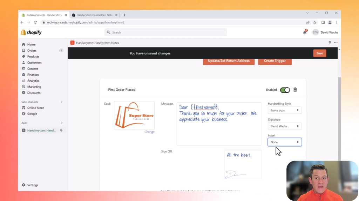Select the Orders icon in the sidebar
The width and height of the screenshot is (359, 201).
click(x=23, y=50)
